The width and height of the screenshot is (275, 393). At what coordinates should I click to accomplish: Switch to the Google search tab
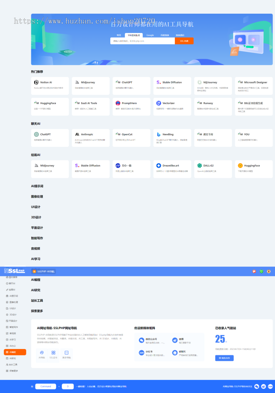[x=150, y=35]
